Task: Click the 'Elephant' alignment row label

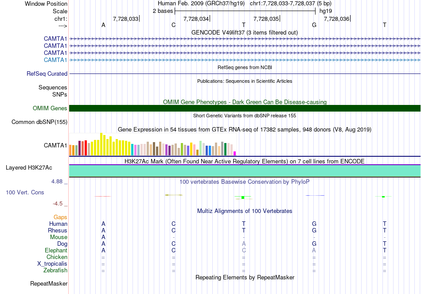Action: pyautogui.click(x=56, y=250)
